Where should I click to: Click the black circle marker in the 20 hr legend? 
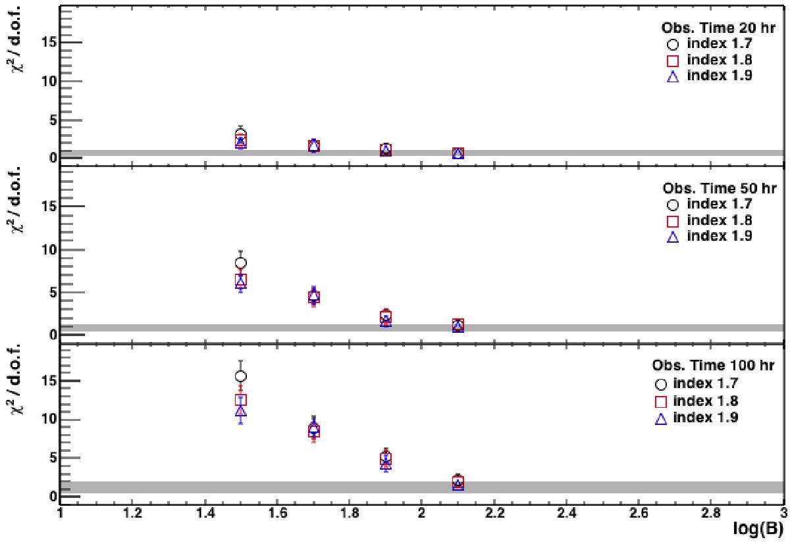[x=672, y=45]
